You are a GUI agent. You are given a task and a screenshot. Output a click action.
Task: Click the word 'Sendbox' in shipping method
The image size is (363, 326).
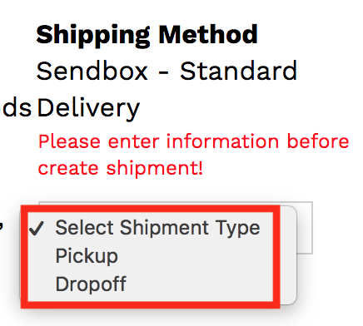(92, 72)
